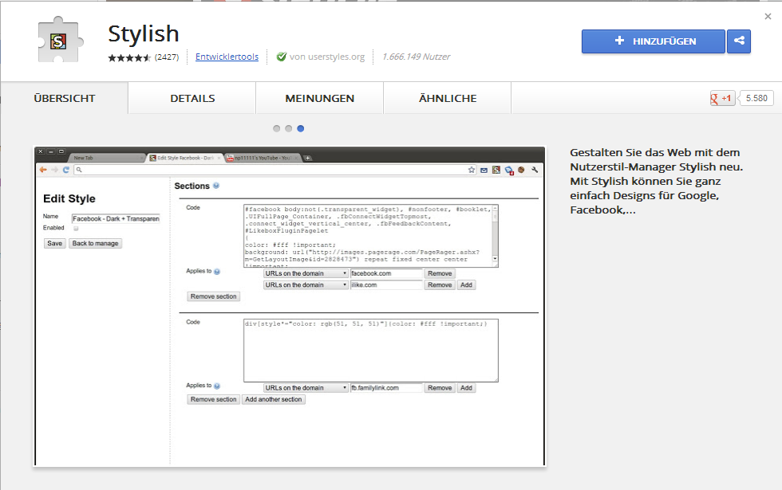This screenshot has width=782, height=490.
Task: Click the fb.familylink.com domain field
Action: [x=386, y=388]
